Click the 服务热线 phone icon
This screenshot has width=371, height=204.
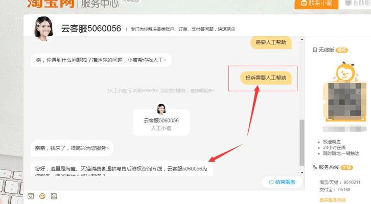315,167
